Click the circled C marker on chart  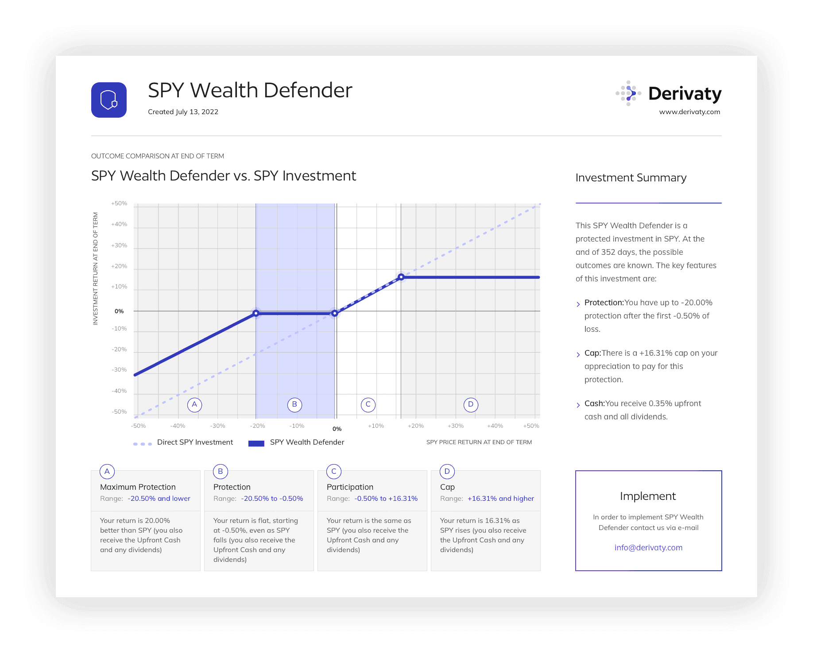point(368,404)
